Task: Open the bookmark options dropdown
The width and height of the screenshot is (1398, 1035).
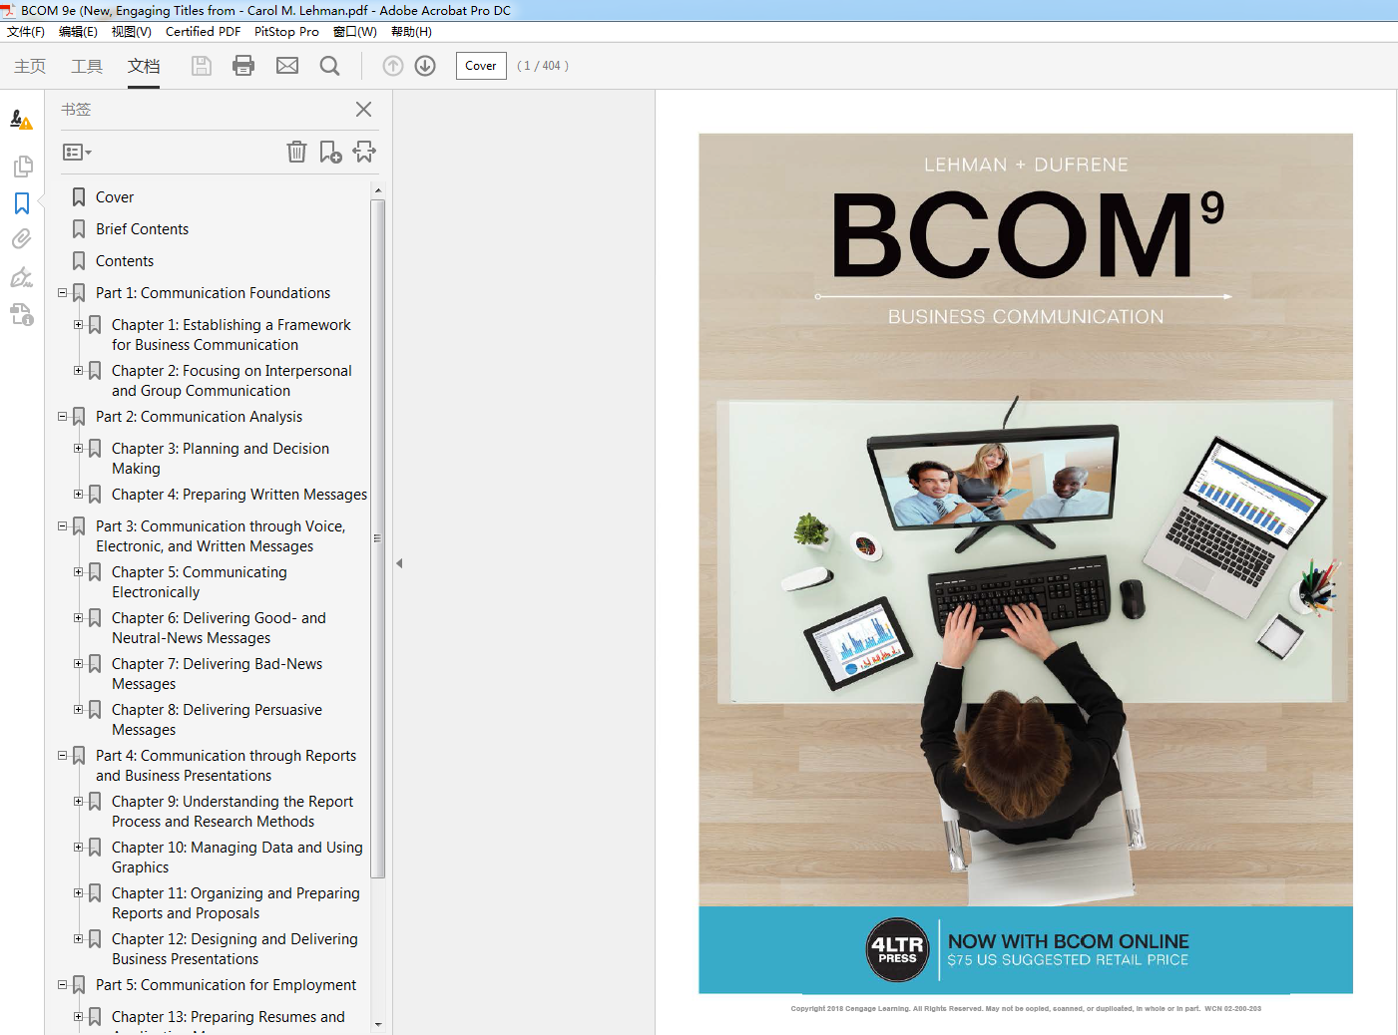Action: (77, 153)
